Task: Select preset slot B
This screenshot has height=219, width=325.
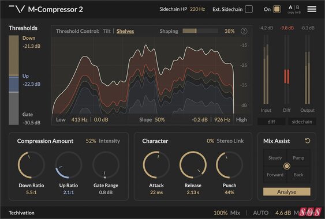Action: click(298, 7)
